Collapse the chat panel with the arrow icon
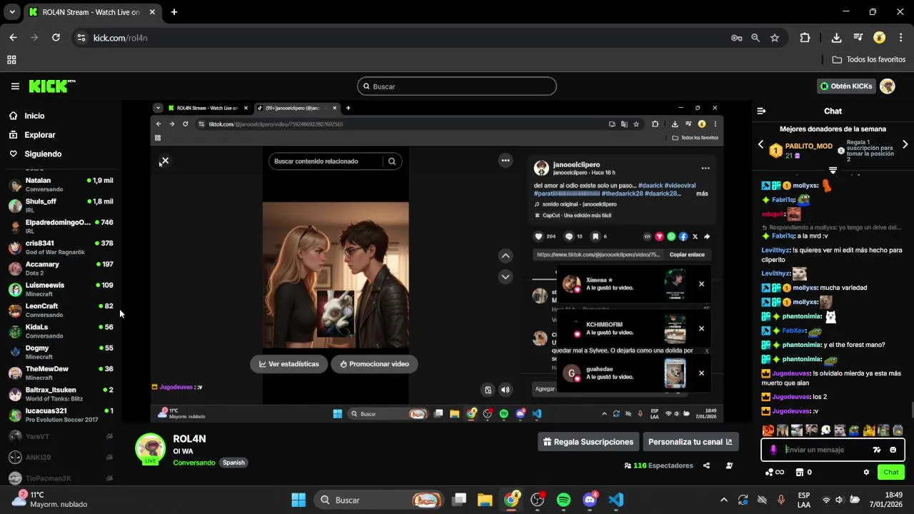The height and width of the screenshot is (514, 914). [761, 111]
